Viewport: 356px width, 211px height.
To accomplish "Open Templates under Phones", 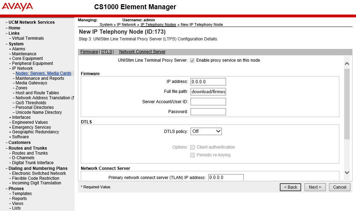I will pyautogui.click(x=22, y=194).
